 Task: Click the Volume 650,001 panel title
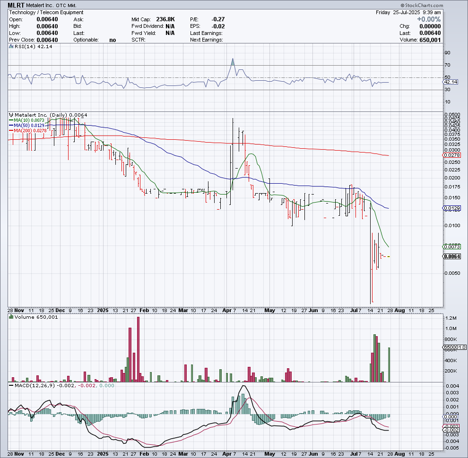pyautogui.click(x=36, y=317)
